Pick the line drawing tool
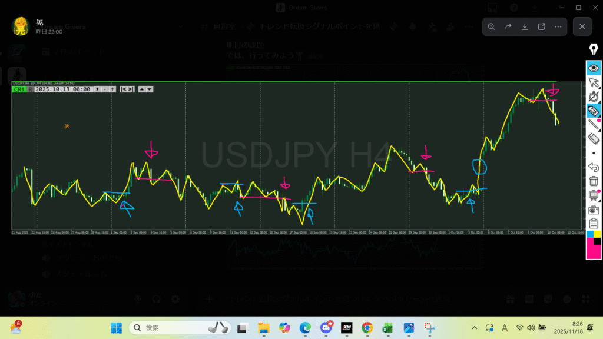Screen dimensions: 603x339 [x=594, y=124]
